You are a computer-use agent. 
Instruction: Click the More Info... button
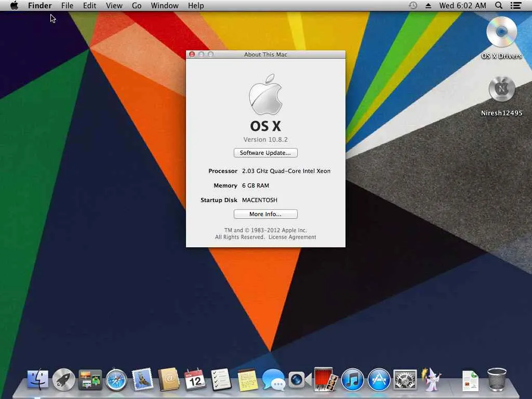point(265,214)
